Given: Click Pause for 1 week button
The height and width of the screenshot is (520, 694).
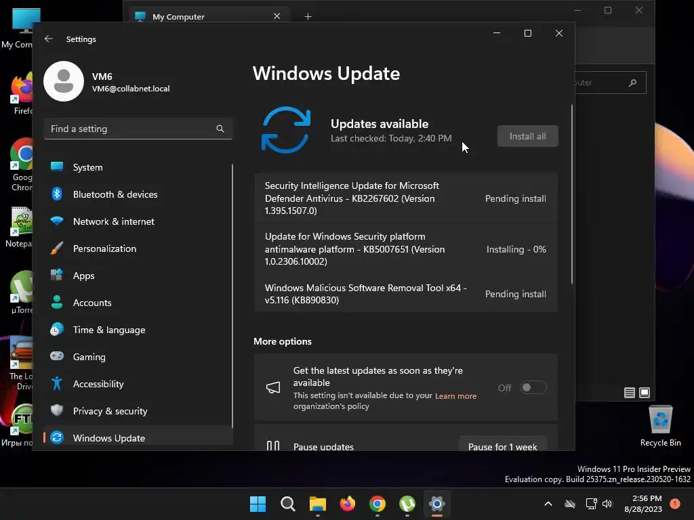Looking at the screenshot, I should [502, 444].
